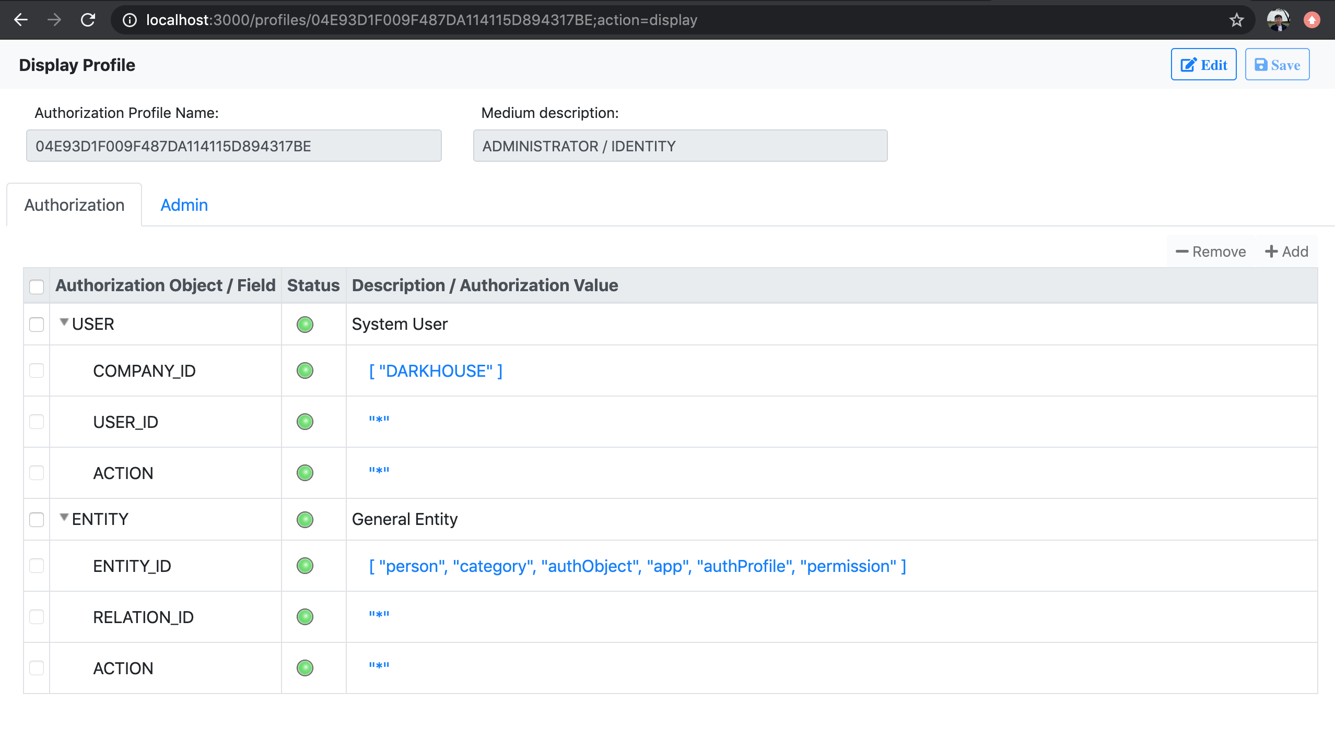This screenshot has width=1335, height=741.
Task: Click the red update icon beside avatar
Action: click(x=1311, y=20)
